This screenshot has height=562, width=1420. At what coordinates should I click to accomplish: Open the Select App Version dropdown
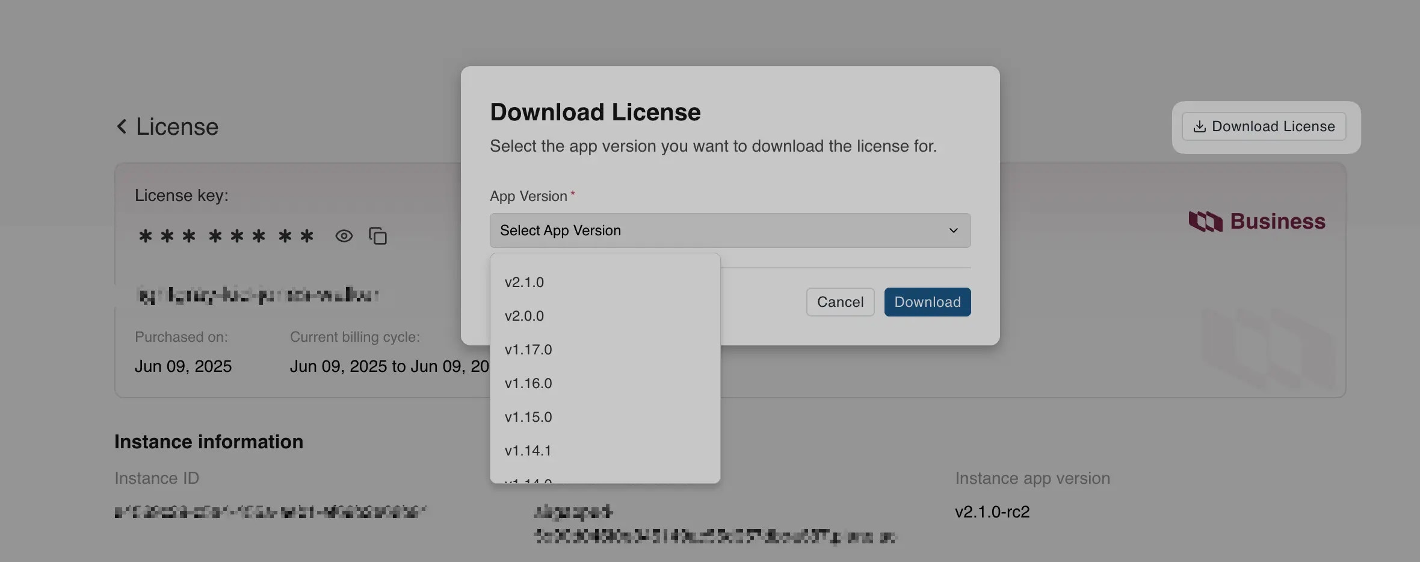pos(730,230)
